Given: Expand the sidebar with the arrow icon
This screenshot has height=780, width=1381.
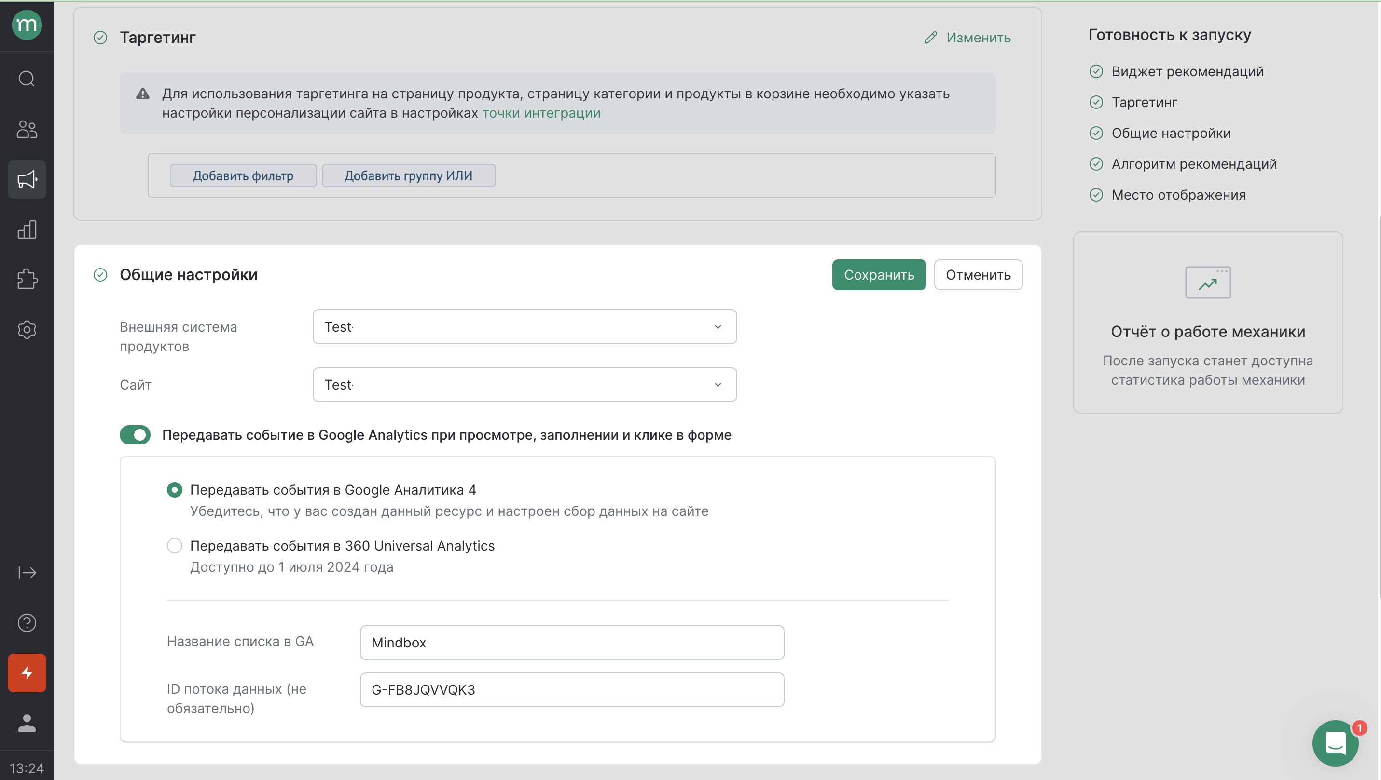Looking at the screenshot, I should (x=27, y=573).
